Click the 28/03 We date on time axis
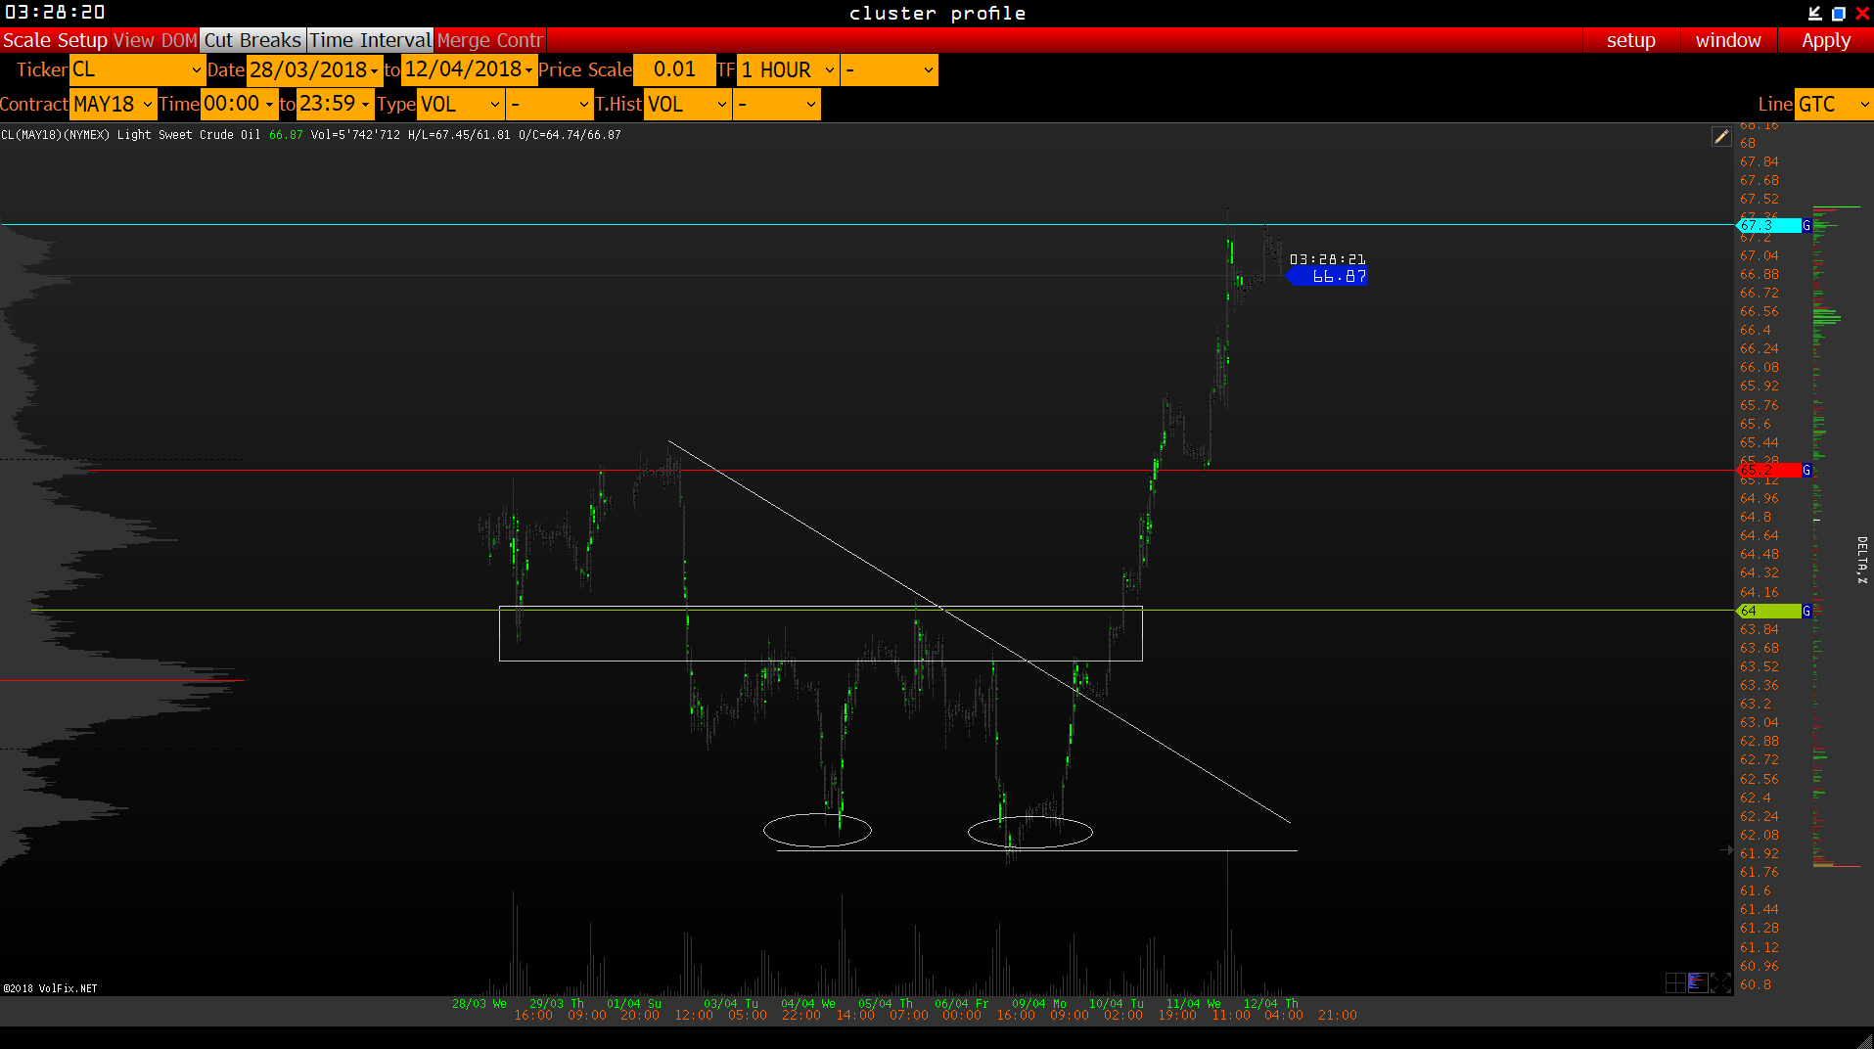Screen dimensions: 1874x1049 coord(480,1003)
